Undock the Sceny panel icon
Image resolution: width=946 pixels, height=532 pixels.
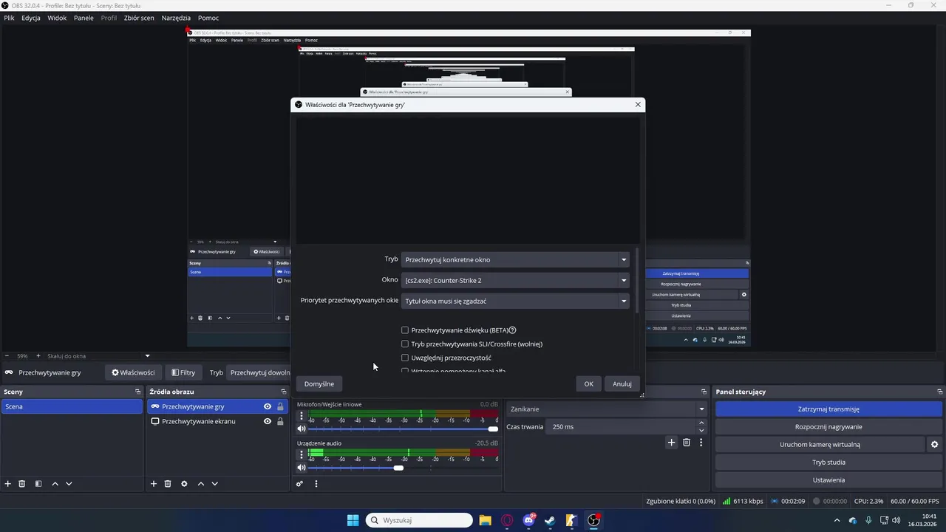[x=137, y=392]
